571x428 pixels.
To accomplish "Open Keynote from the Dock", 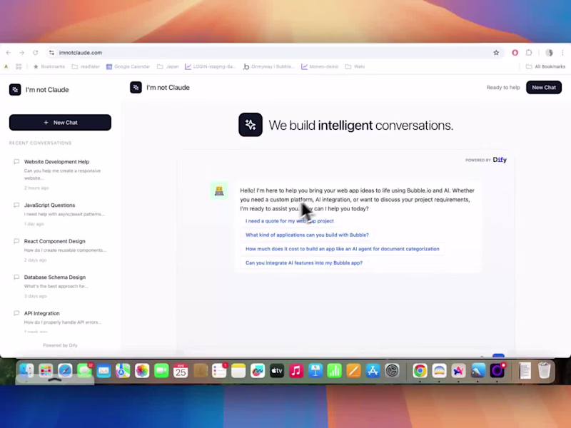I will pos(315,371).
